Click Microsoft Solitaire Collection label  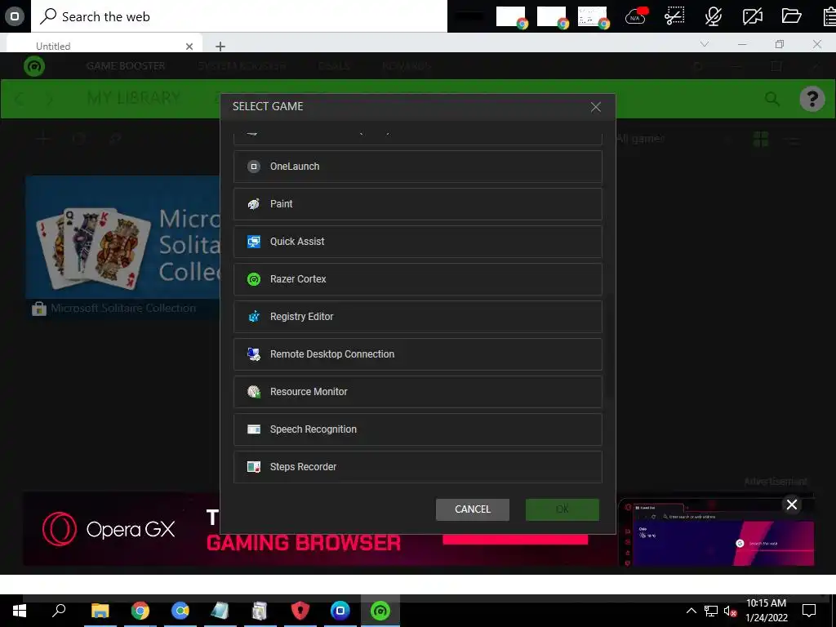(x=123, y=308)
